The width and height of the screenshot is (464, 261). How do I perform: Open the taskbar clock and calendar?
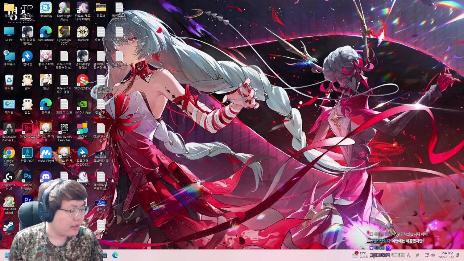point(446,255)
